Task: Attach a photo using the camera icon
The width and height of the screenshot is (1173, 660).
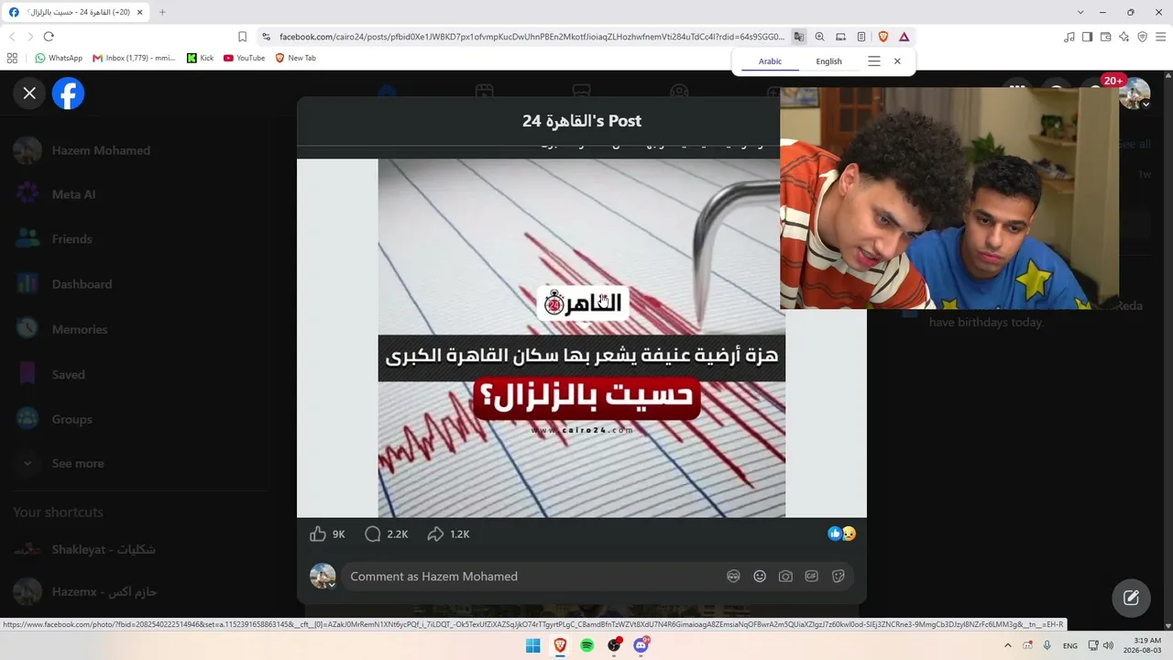Action: pos(785,577)
